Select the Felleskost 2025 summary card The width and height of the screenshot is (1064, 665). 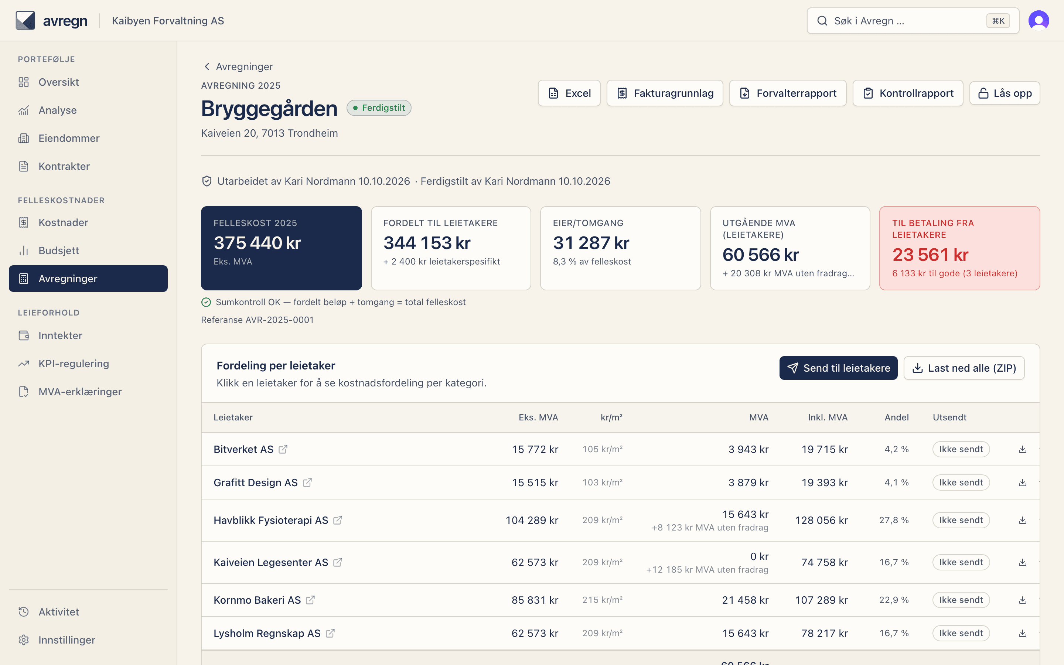pos(282,248)
